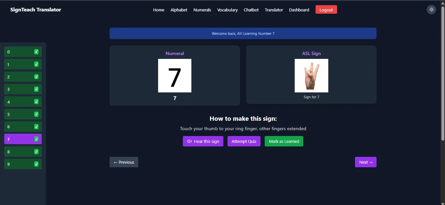Screen dimensions: 445x205
Task: Toggle the checkmark for number 4
Action: [36, 102]
